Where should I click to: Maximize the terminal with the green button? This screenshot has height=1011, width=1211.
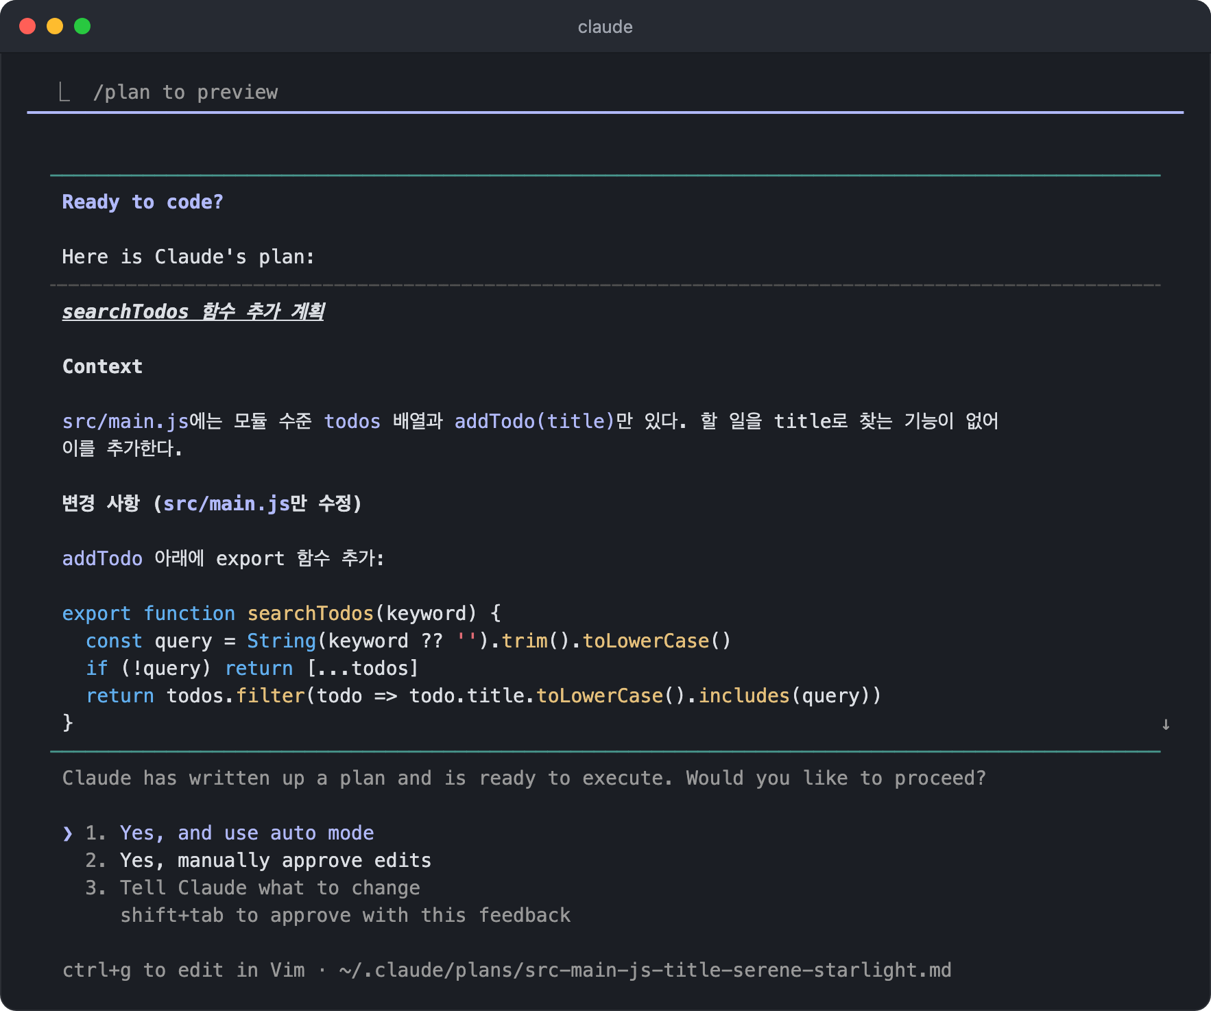[x=82, y=26]
